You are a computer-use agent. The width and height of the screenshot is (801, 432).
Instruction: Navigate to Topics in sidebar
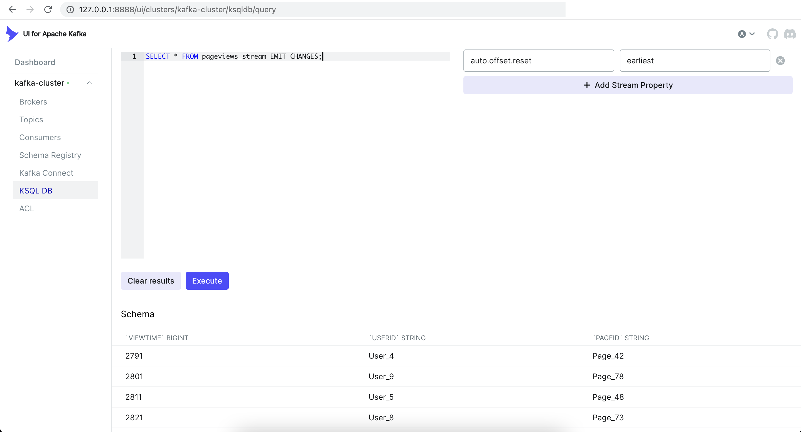pos(31,120)
